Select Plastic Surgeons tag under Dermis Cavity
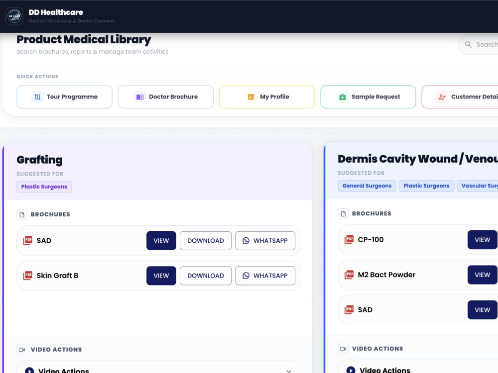498x373 pixels. tap(427, 186)
